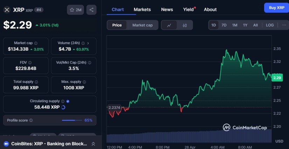Screen dimensions: 289x149
Task: Expand Volume (24h) arrow
Action: point(88,43)
